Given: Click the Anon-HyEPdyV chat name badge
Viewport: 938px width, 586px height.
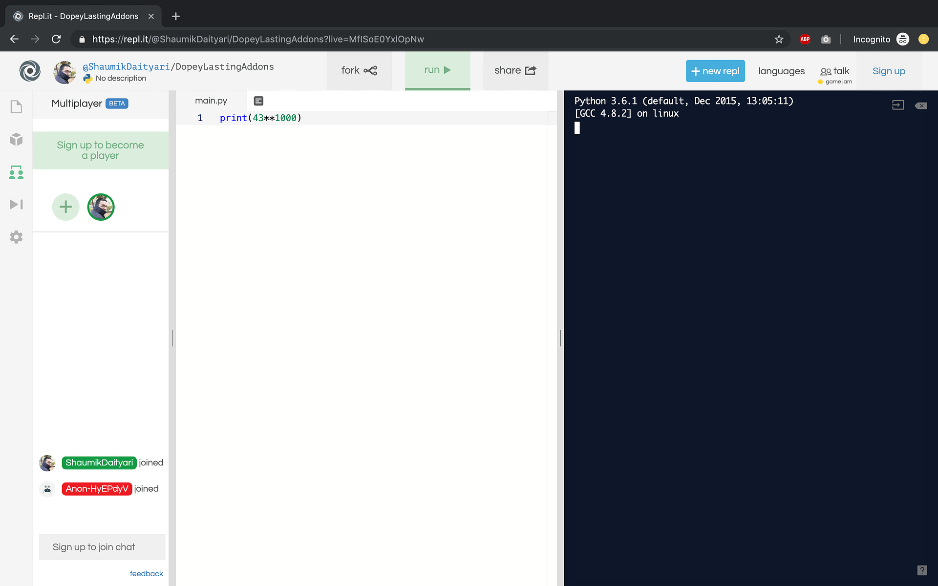Looking at the screenshot, I should pyautogui.click(x=97, y=489).
